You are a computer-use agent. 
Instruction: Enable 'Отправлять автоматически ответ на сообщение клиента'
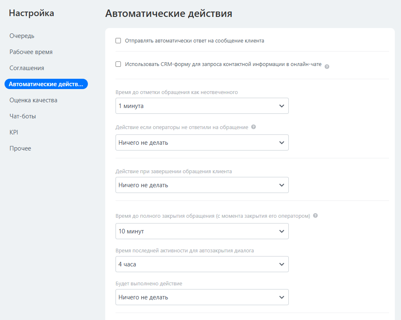tap(118, 41)
